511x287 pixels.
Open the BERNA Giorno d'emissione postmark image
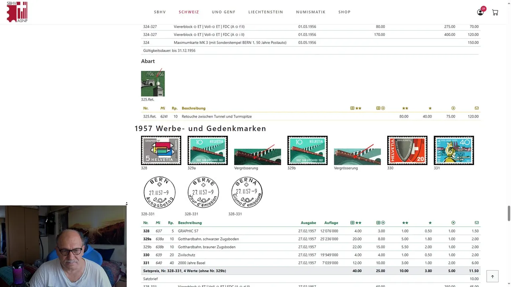pyautogui.click(x=247, y=192)
